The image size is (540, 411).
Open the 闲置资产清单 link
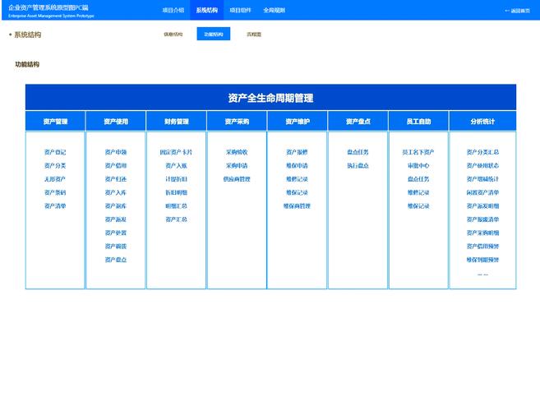pyautogui.click(x=482, y=192)
